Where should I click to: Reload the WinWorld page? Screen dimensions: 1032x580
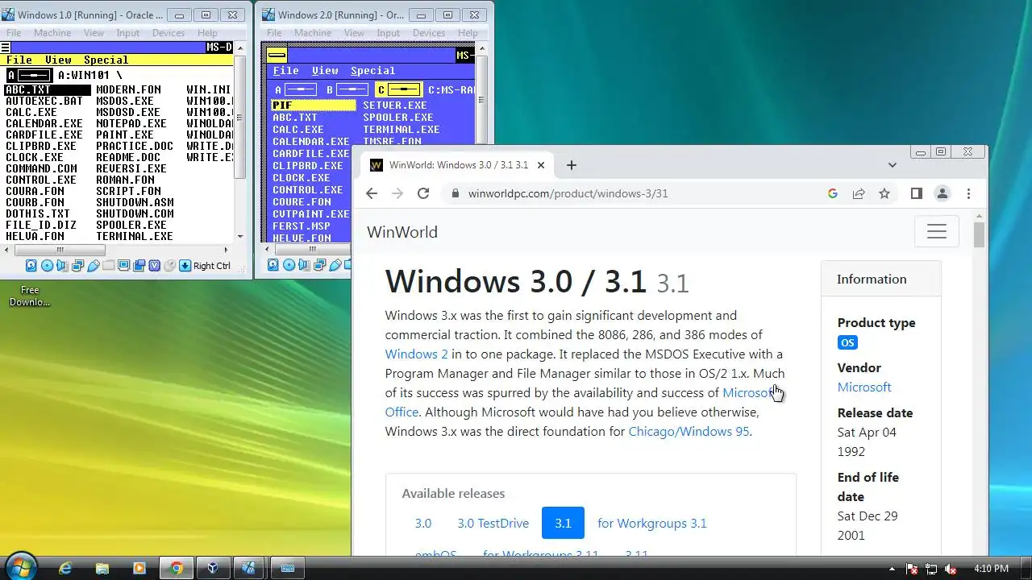pyautogui.click(x=423, y=193)
